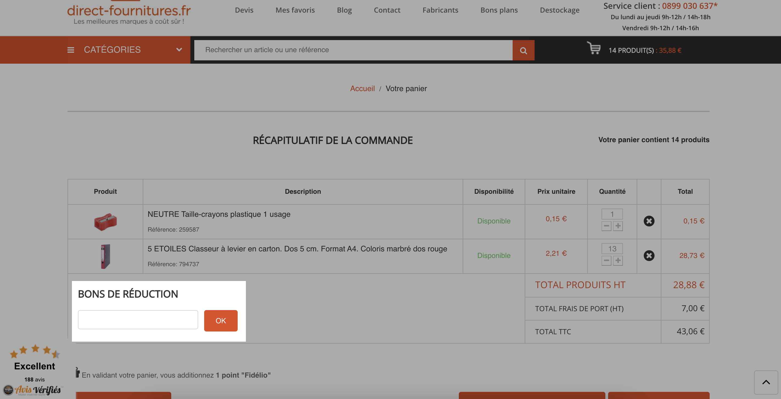Increase taille-crayons quantity with plus
Screen dimensions: 781x399
[618, 226]
